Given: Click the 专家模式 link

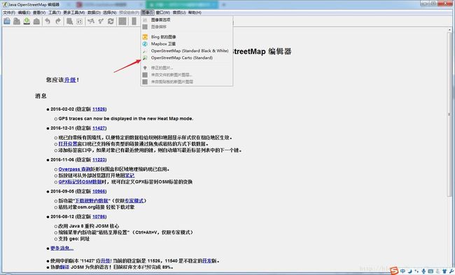Looking at the screenshot, I should tap(134, 201).
